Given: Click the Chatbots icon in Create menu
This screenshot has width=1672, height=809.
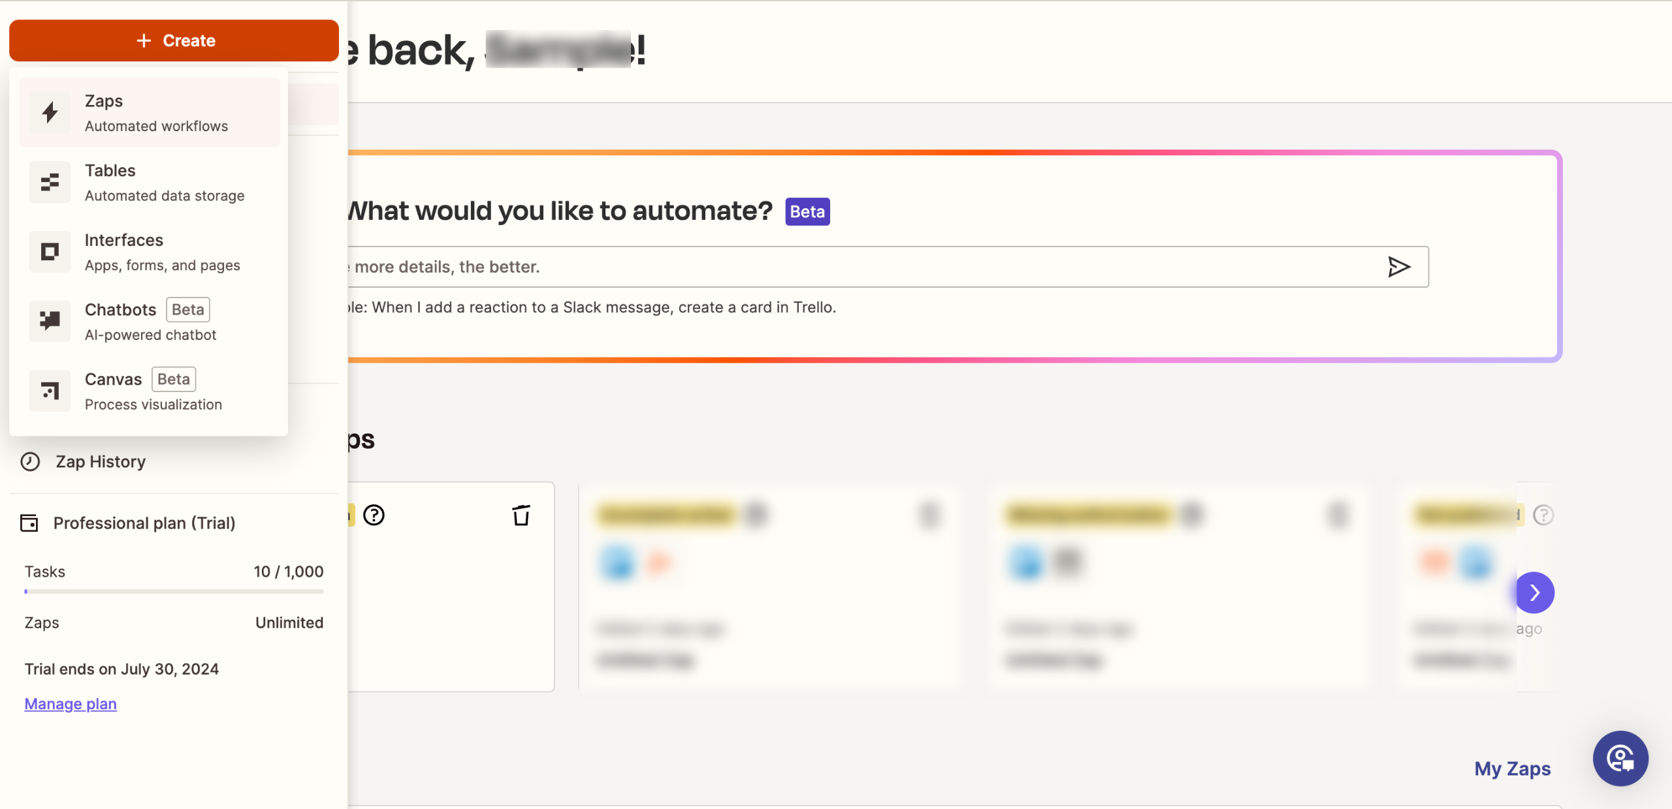Looking at the screenshot, I should pyautogui.click(x=50, y=321).
